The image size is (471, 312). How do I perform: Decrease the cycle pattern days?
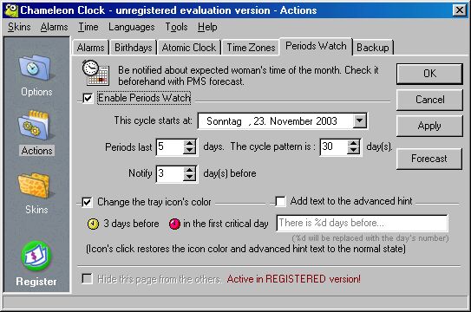(x=353, y=151)
